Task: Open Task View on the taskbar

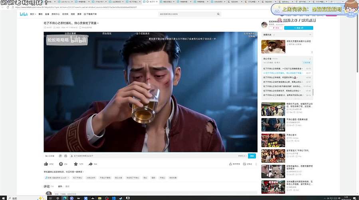Action: click(x=50, y=198)
